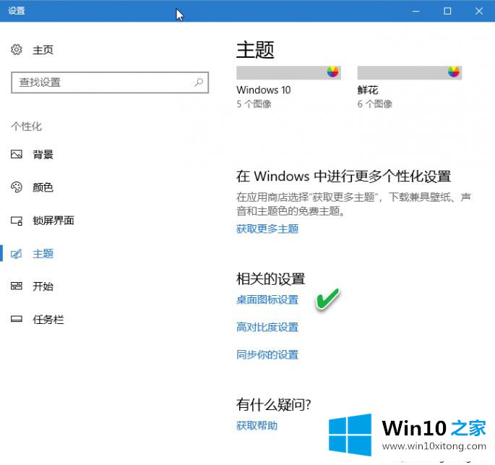The width and height of the screenshot is (495, 465).
Task: Open 高对比度设置 link
Action: pyautogui.click(x=267, y=327)
